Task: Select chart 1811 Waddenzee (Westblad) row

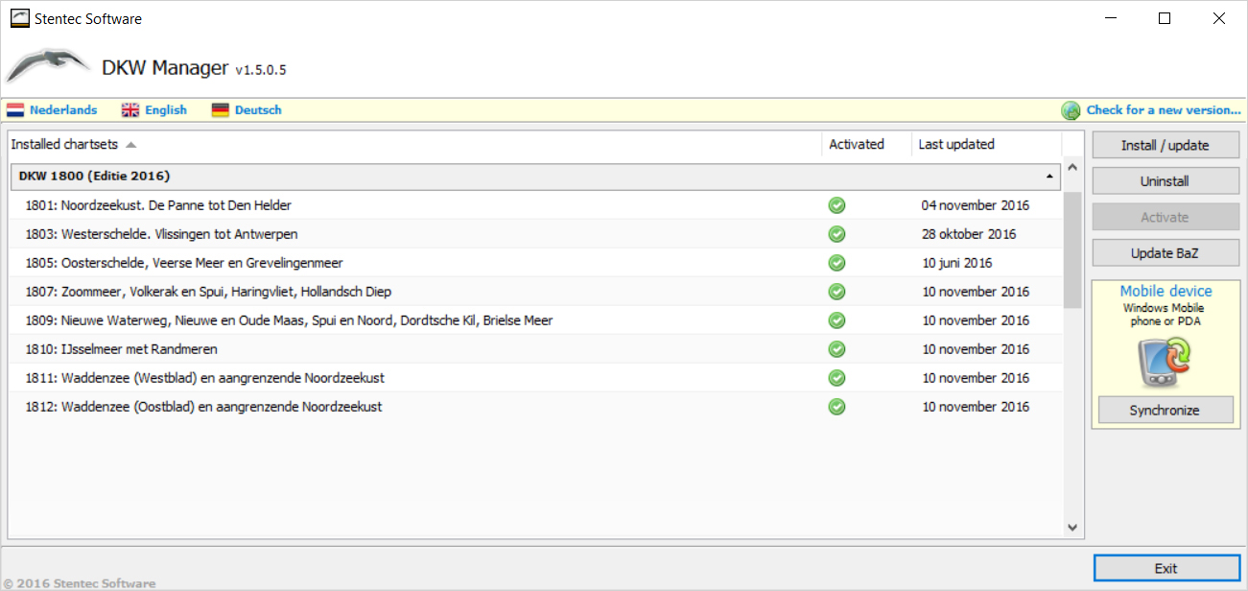Action: click(x=535, y=378)
